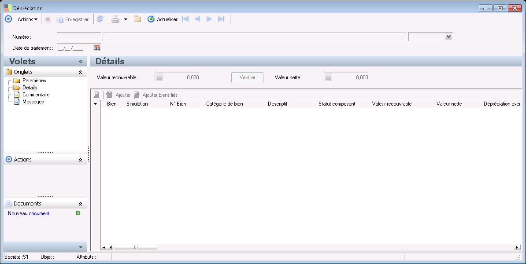The width and height of the screenshot is (526, 264).
Task: Open the calendar picker icon
Action: click(97, 48)
